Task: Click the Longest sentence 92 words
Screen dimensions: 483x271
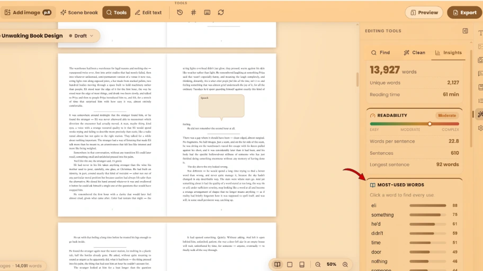Action: pos(448,165)
